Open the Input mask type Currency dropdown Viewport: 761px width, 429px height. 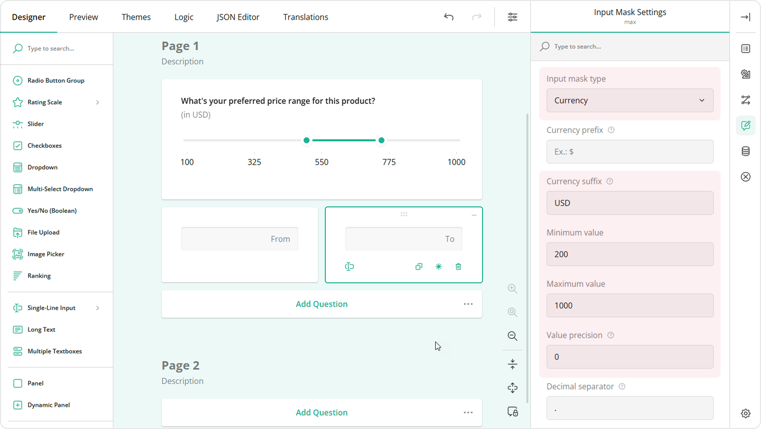(630, 100)
